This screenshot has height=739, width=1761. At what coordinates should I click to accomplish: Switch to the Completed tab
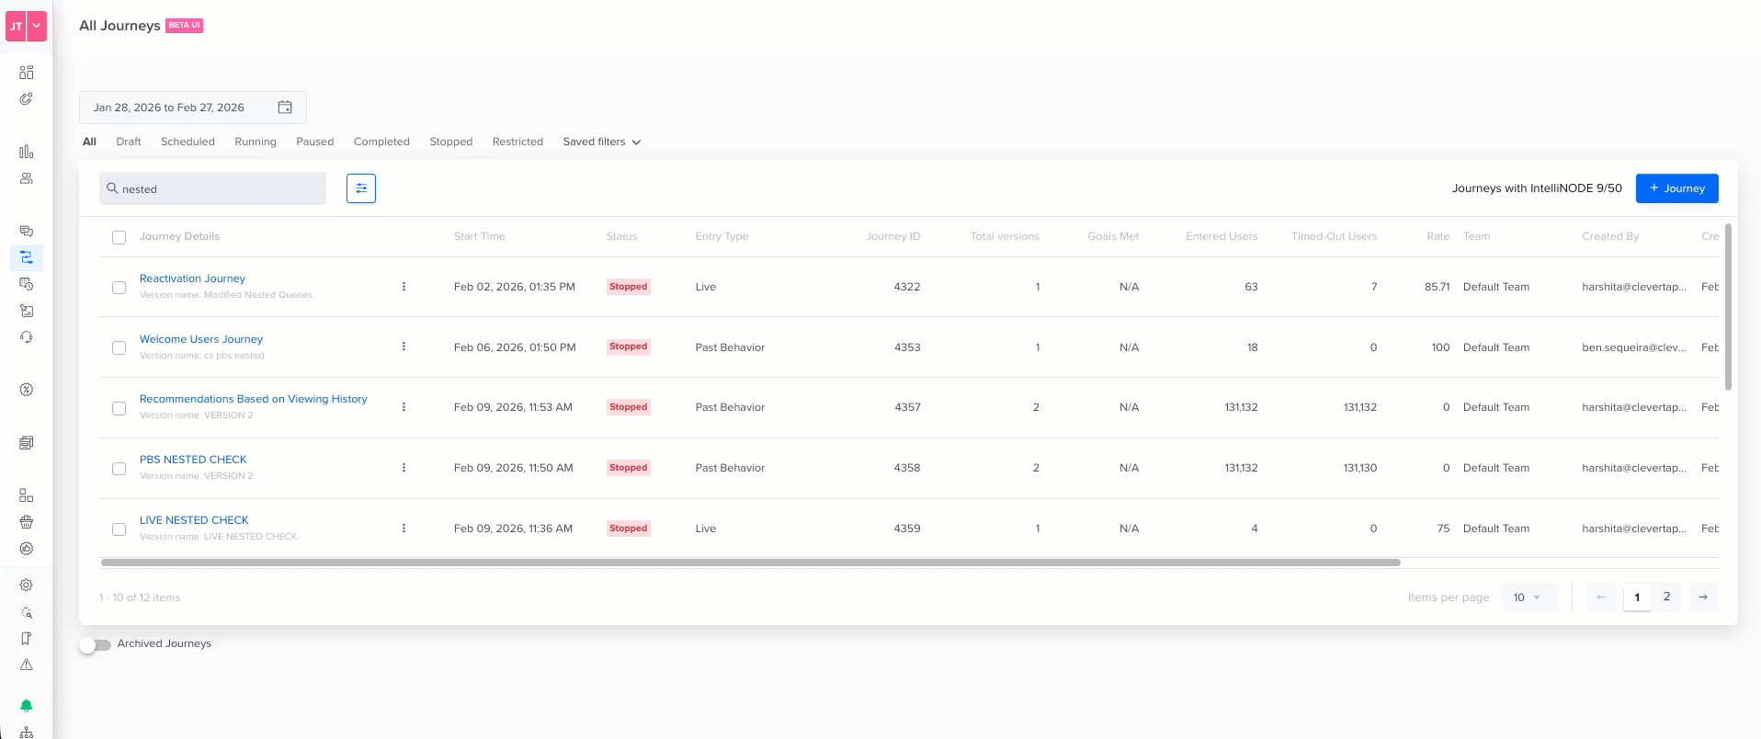[x=381, y=142]
